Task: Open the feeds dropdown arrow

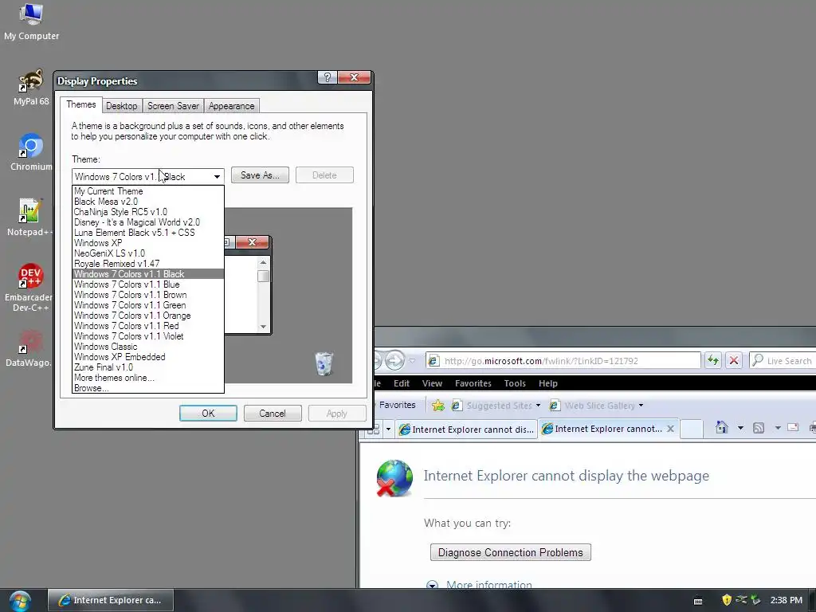Action: [778, 428]
